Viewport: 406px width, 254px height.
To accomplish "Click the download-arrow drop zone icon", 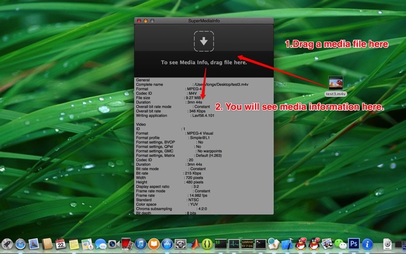I will pyautogui.click(x=204, y=41).
